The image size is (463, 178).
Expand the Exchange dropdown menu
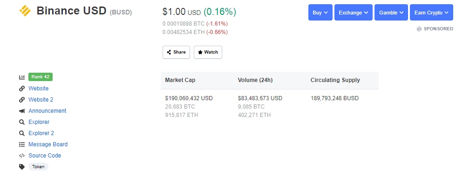354,13
